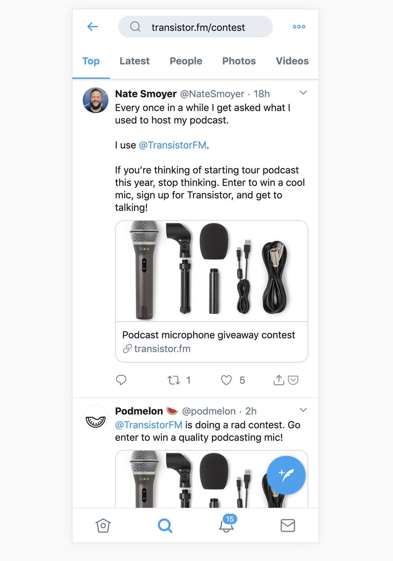
Task: Compose a new tweet with floating button
Action: click(286, 475)
